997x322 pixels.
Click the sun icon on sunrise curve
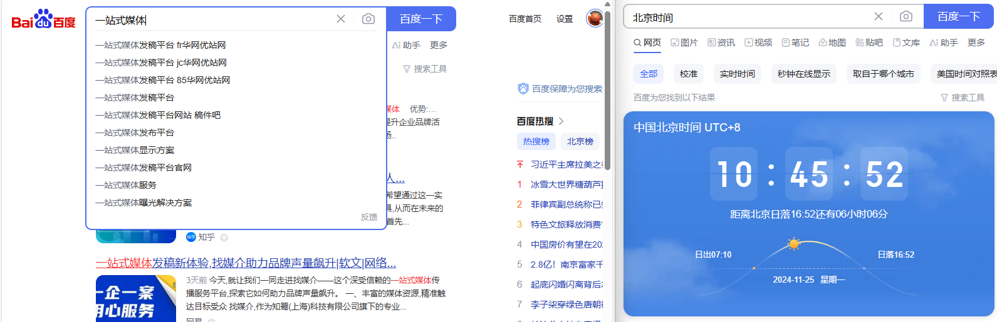point(794,244)
